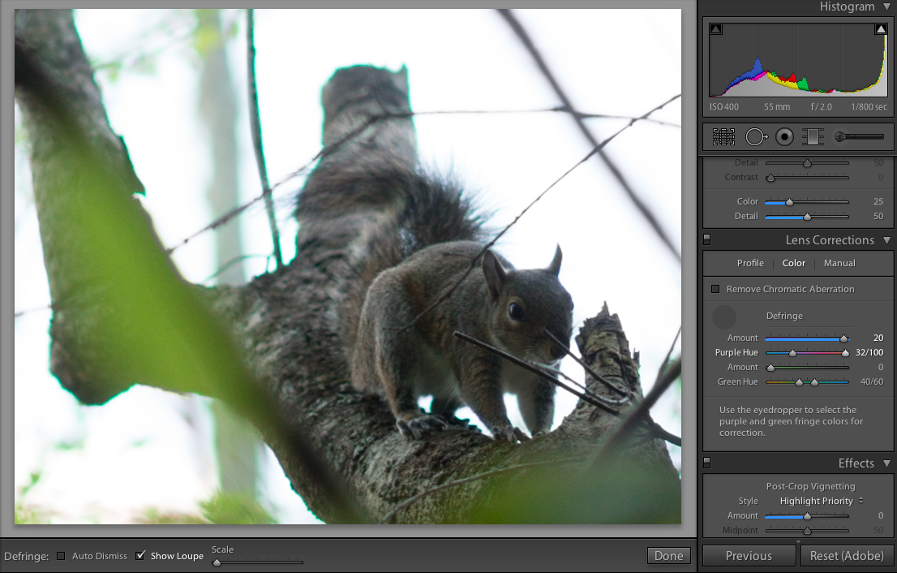Select the Graduated Filter tool
This screenshot has height=573, width=897.
pos(812,137)
